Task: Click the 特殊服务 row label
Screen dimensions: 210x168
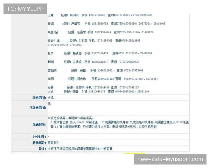Action: coord(39,143)
